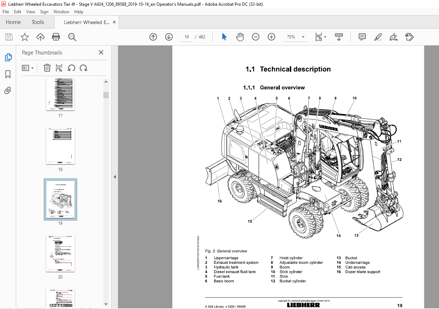The image size is (439, 309).
Task: Click the '1.1 Technical description' heading
Action: pyautogui.click(x=288, y=69)
